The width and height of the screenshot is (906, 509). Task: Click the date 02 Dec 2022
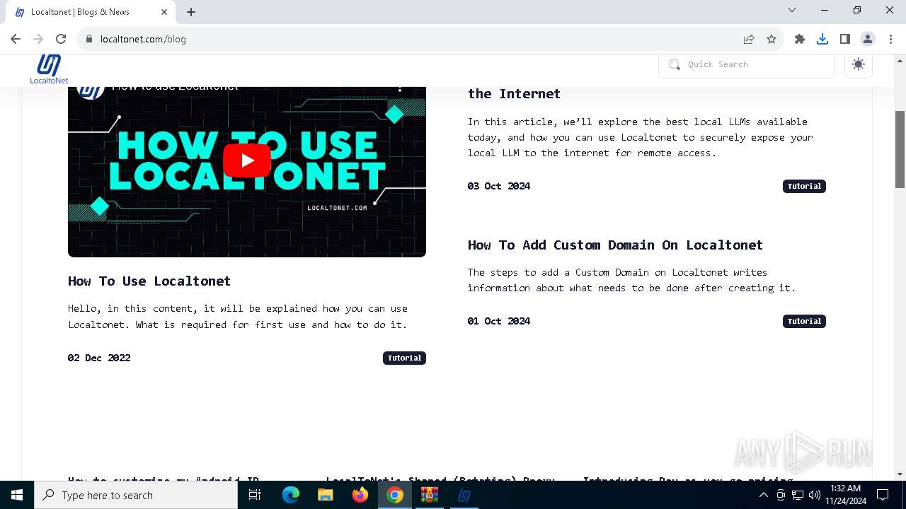point(99,358)
